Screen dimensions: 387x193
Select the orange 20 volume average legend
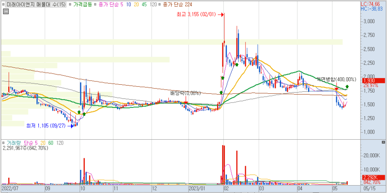click(x=43, y=143)
